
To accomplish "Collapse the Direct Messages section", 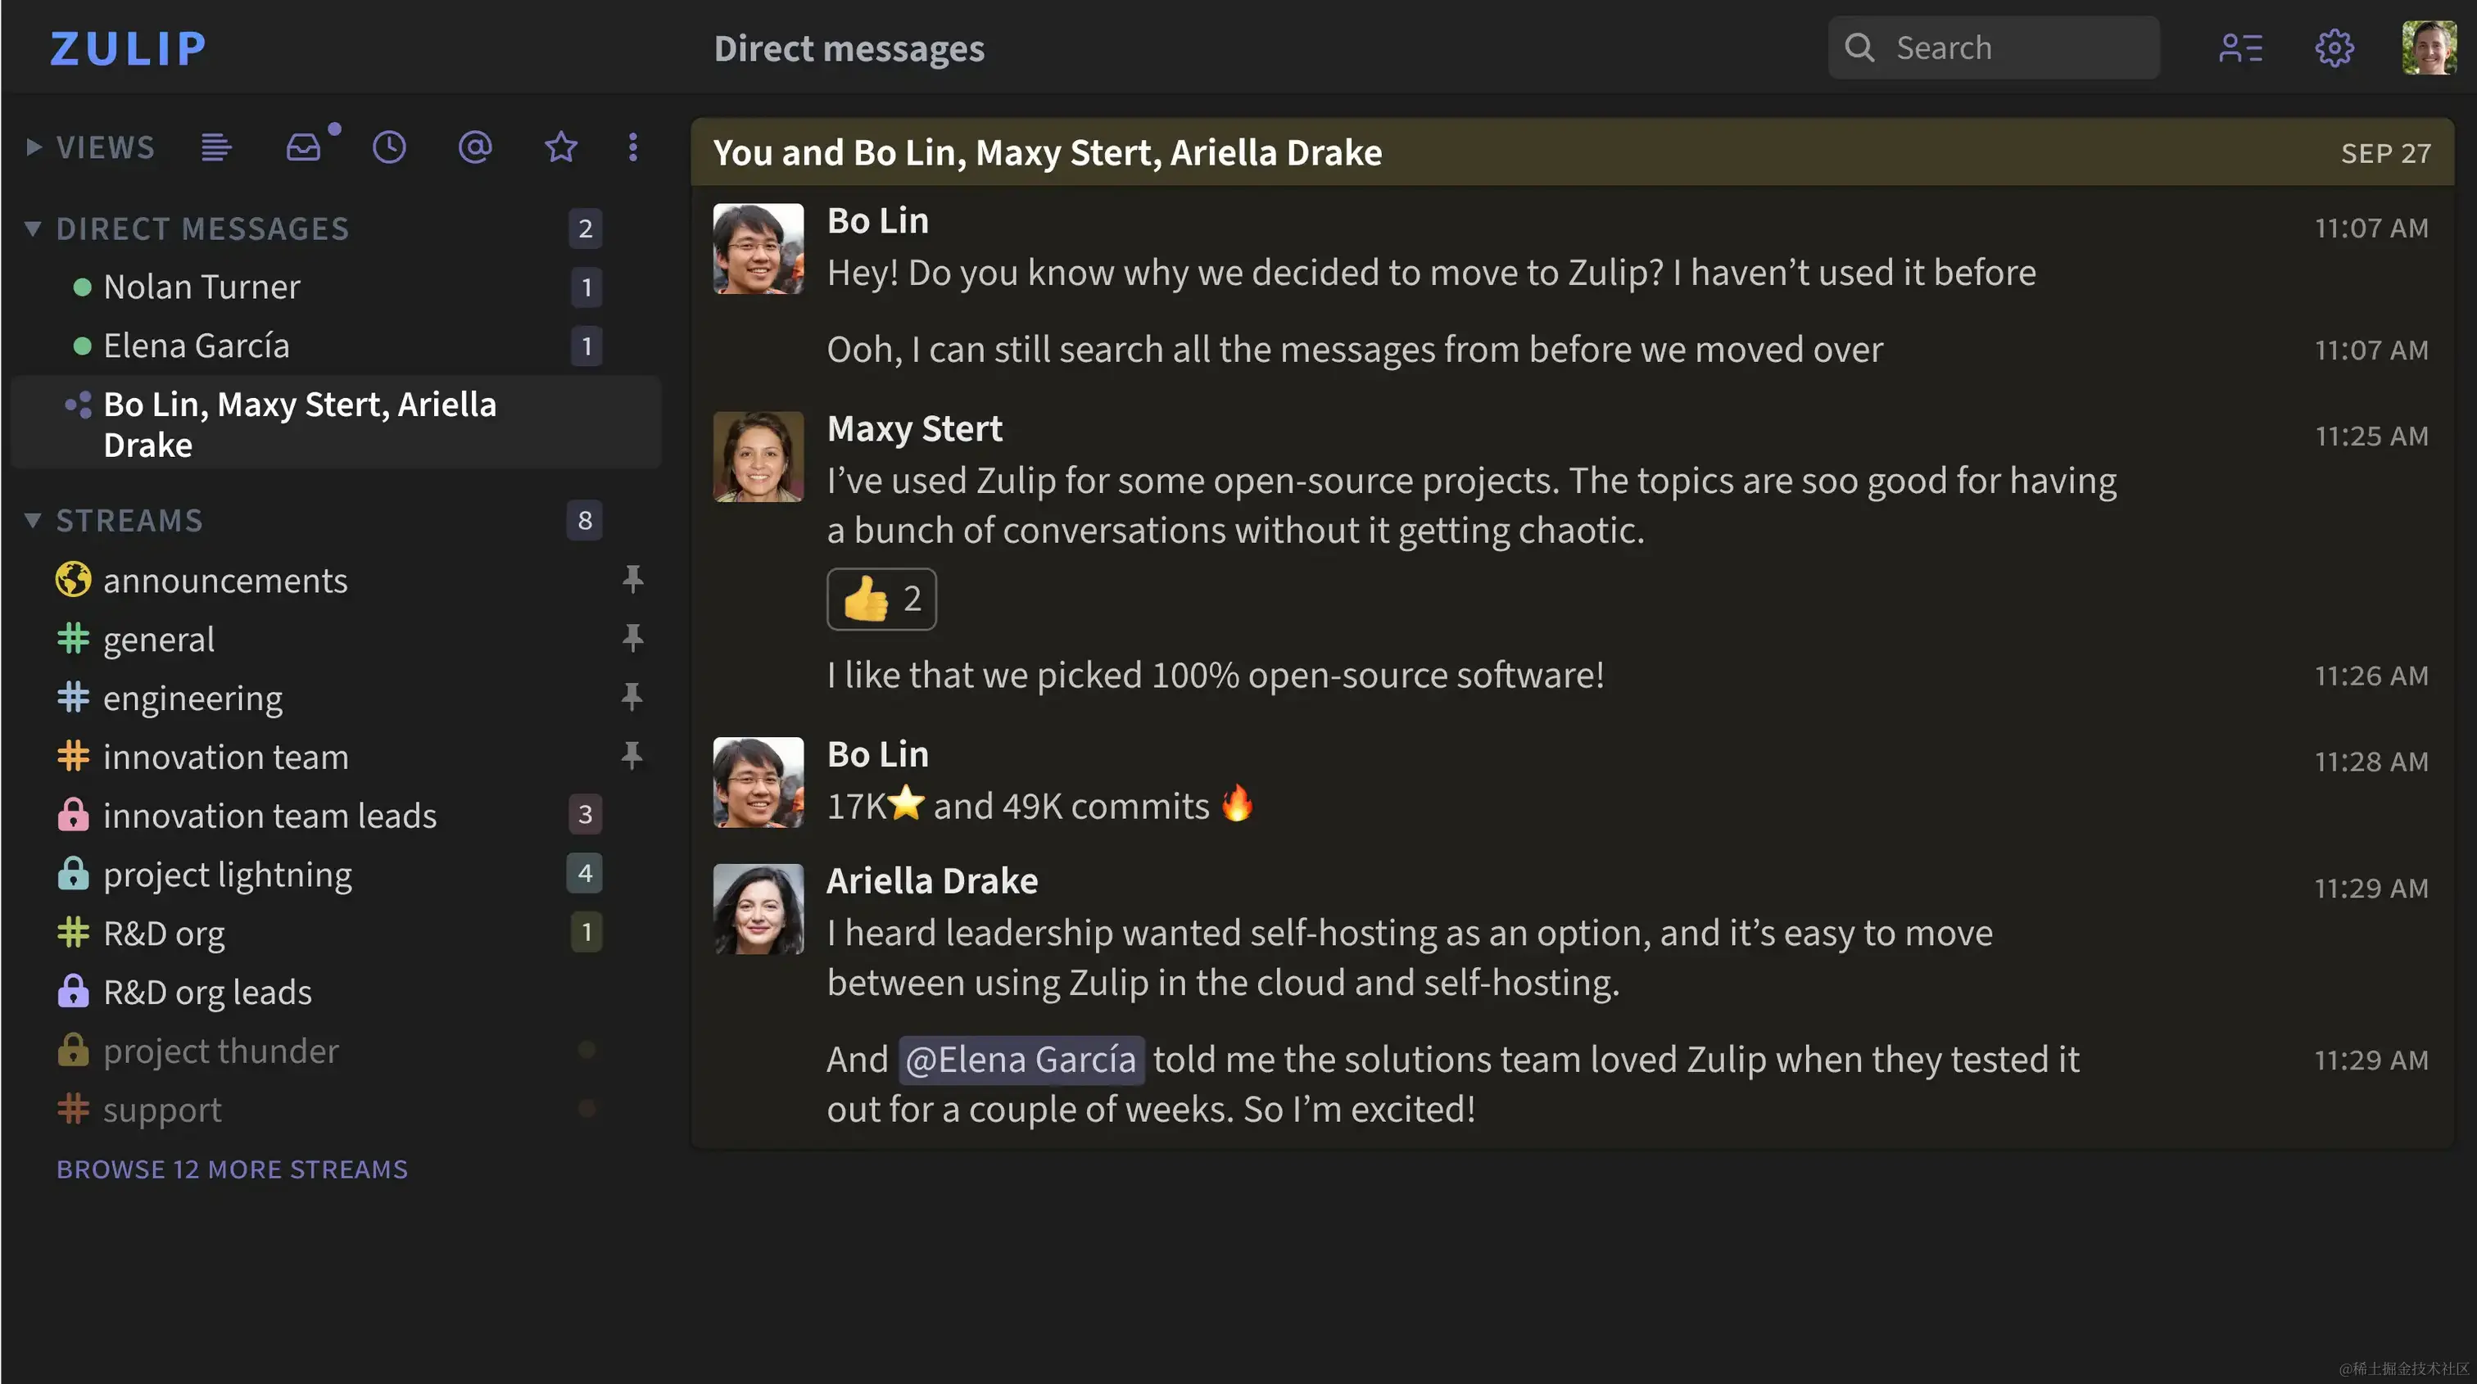I will [x=33, y=228].
